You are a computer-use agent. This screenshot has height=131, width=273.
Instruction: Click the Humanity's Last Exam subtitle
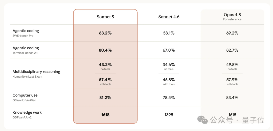click(x=27, y=77)
